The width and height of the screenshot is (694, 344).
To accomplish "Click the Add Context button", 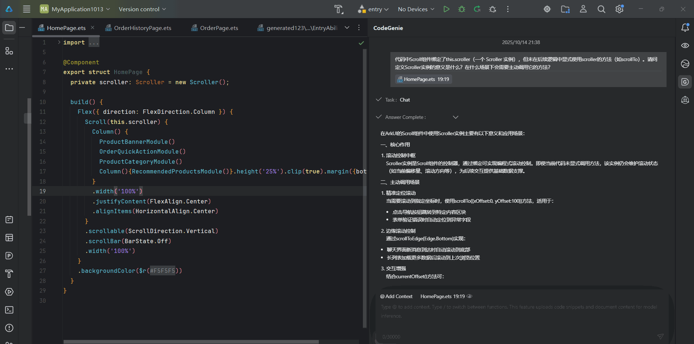I will 396,296.
